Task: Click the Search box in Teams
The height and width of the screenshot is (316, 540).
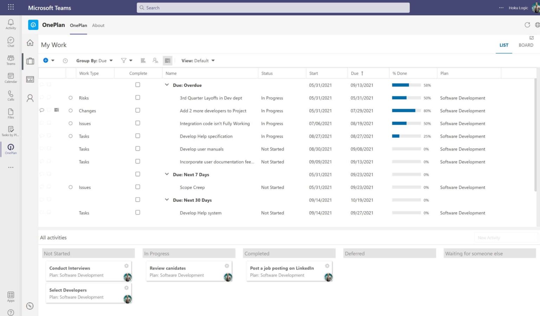Action: (273, 8)
